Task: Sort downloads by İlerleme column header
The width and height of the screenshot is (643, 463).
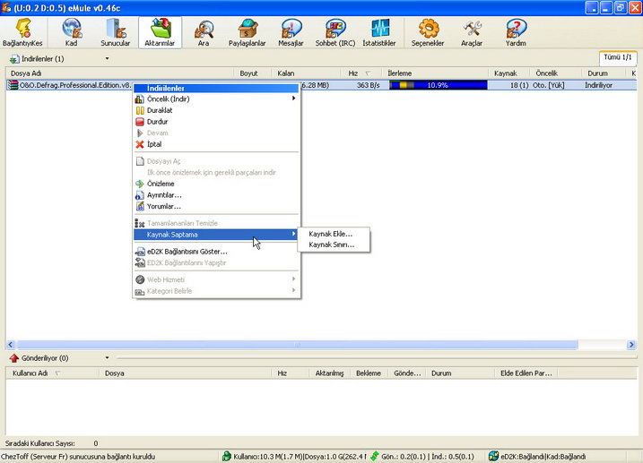Action: [435, 73]
